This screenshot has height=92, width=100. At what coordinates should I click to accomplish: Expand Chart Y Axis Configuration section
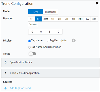click(x=50, y=73)
